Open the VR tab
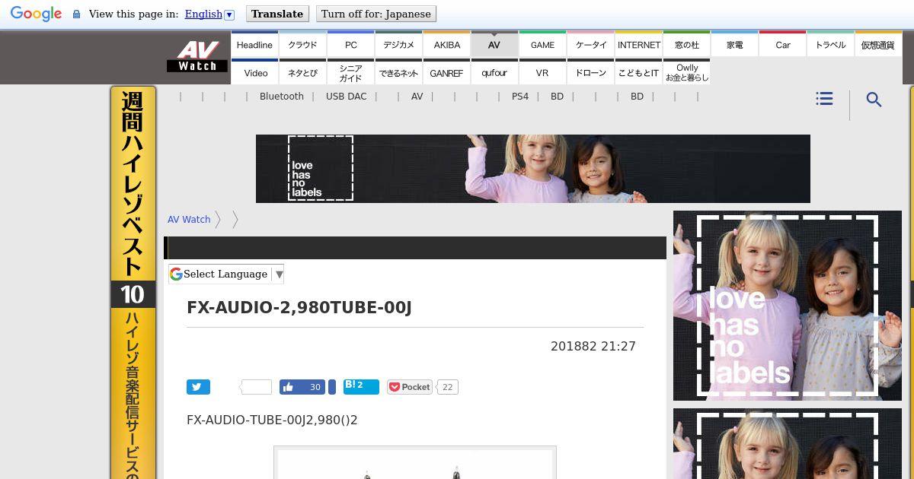The width and height of the screenshot is (914, 479). click(542, 72)
